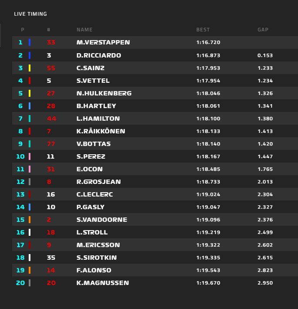The width and height of the screenshot is (298, 309).
Task: Select K.RÄIKKÖNEN driver row
Action: (x=155, y=131)
